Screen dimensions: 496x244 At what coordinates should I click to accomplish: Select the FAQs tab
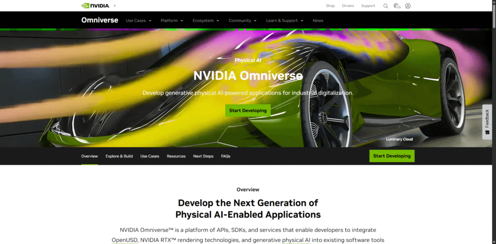tap(226, 156)
